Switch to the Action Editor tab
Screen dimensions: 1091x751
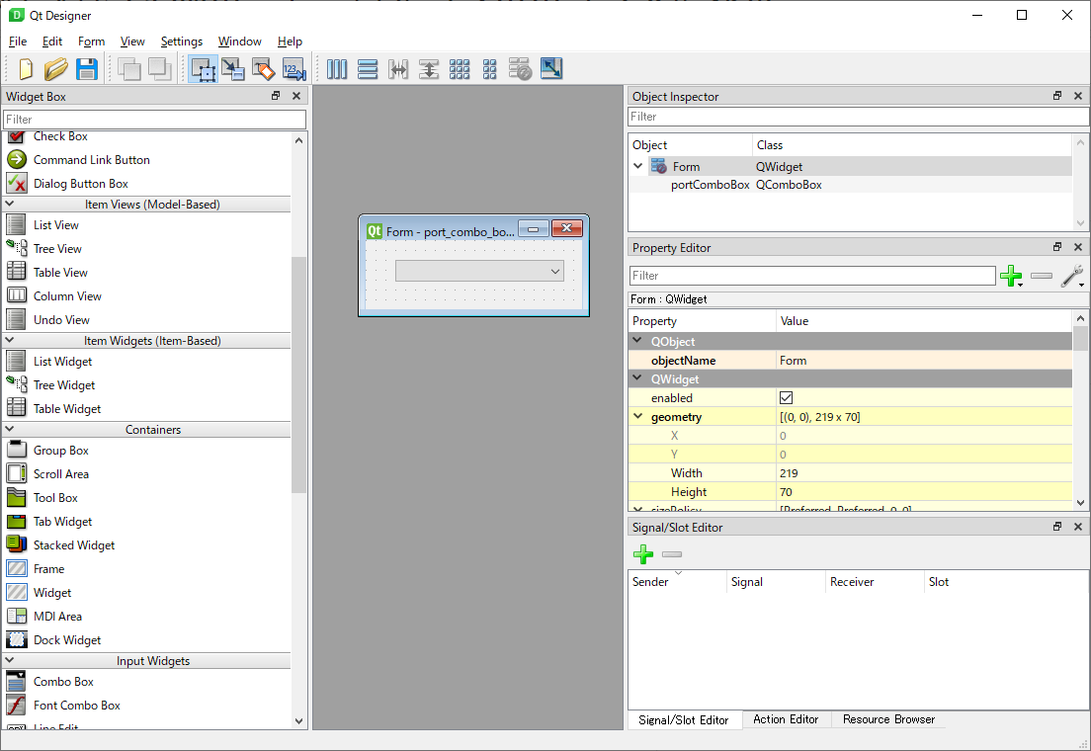point(787,719)
